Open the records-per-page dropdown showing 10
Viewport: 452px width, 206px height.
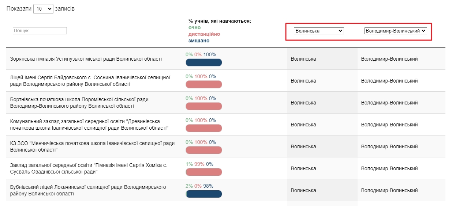43,9
